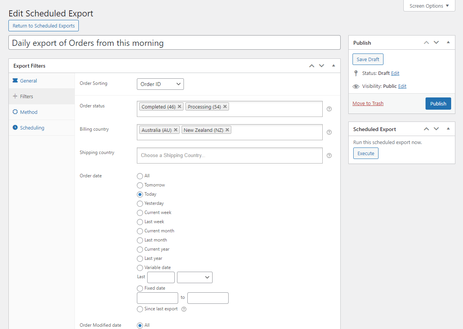Remove Australia (AU) from billing country
Screen dimensions: 463x329
(x=175, y=130)
